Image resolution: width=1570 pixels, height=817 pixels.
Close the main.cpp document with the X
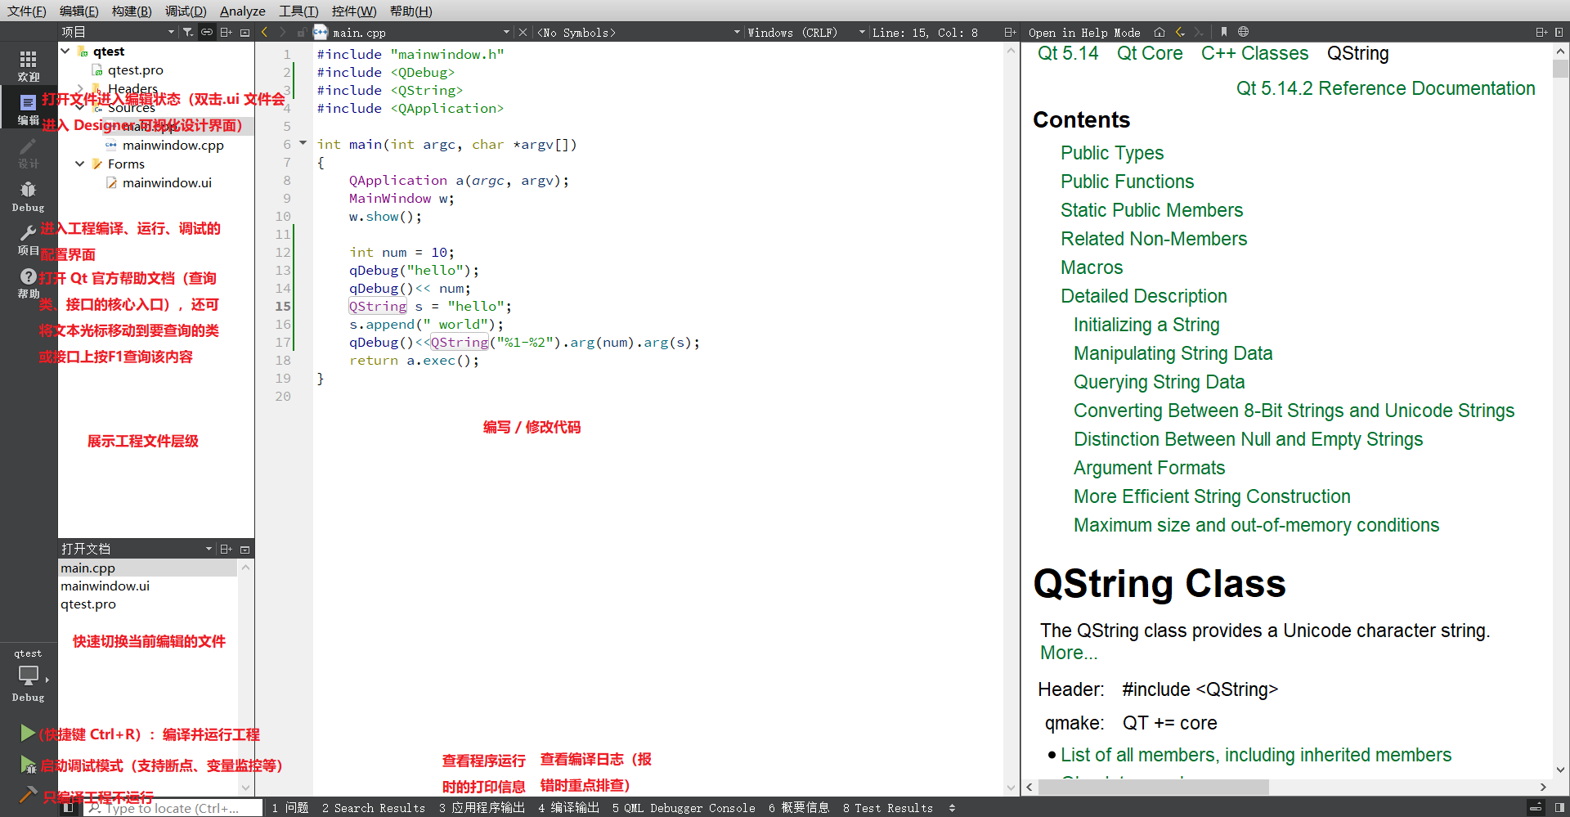coord(523,32)
